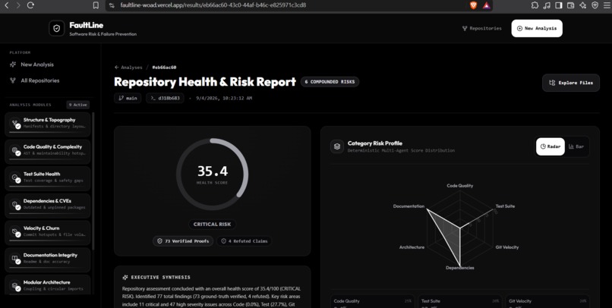612x308 pixels.
Task: Open site info icon in address bar
Action: tap(112, 5)
